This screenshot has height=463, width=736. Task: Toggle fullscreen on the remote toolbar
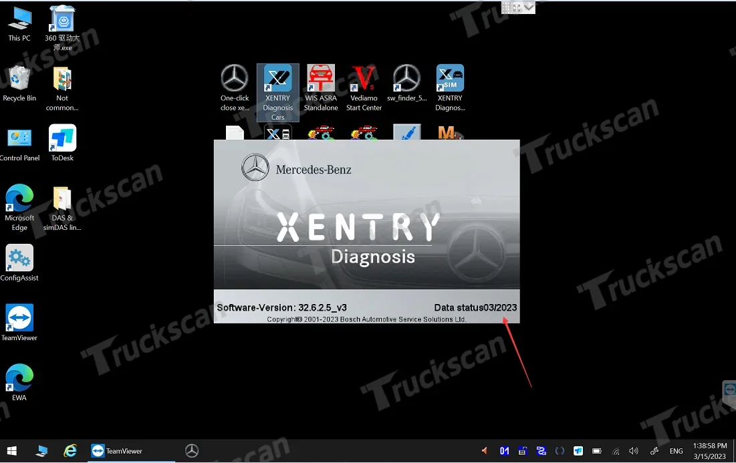coord(517,7)
